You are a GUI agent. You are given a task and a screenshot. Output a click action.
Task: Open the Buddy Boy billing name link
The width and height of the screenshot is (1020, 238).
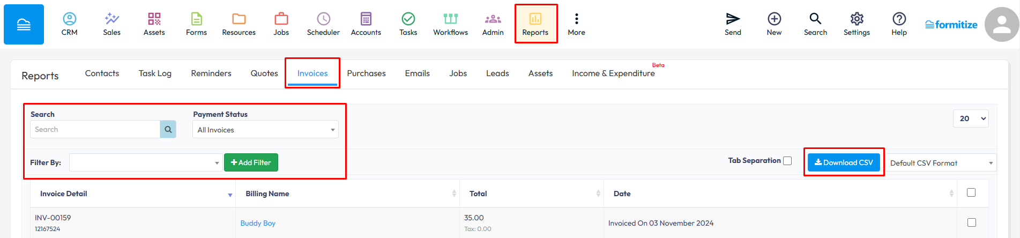[258, 223]
